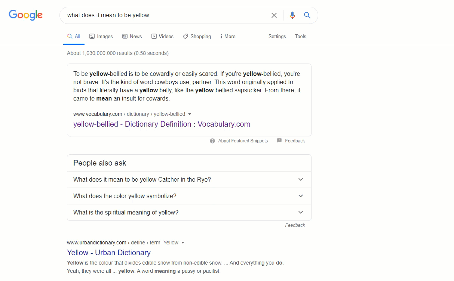Clear the search box with the X icon
Viewport: 454px width, 281px height.
tap(274, 15)
